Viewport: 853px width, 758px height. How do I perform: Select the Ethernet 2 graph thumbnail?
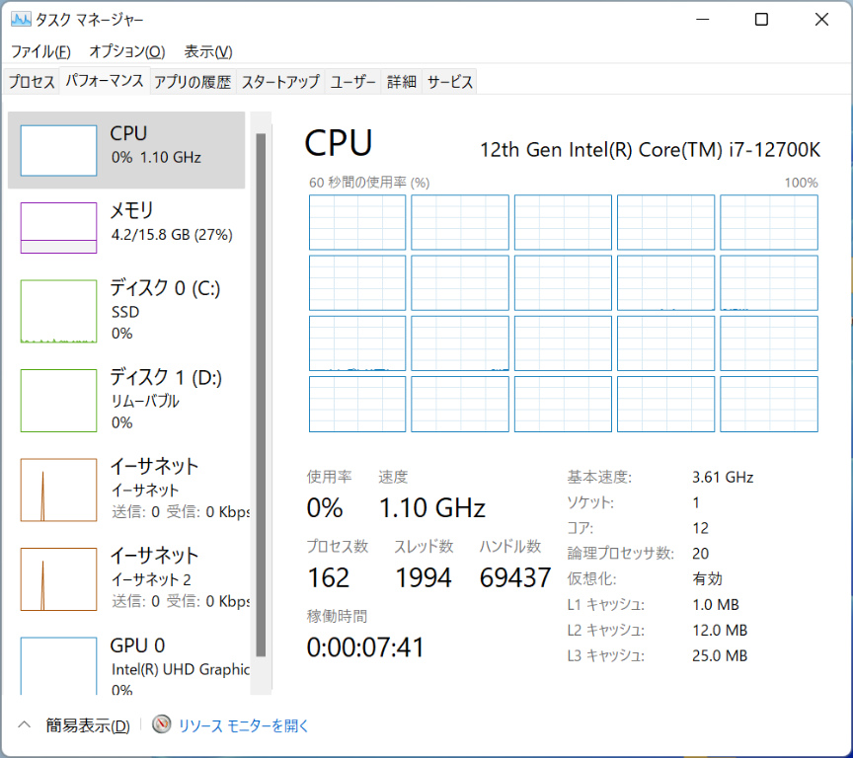tap(58, 577)
